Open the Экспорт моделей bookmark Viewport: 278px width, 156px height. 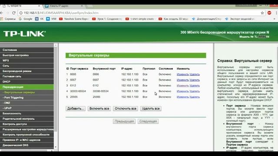240,19
